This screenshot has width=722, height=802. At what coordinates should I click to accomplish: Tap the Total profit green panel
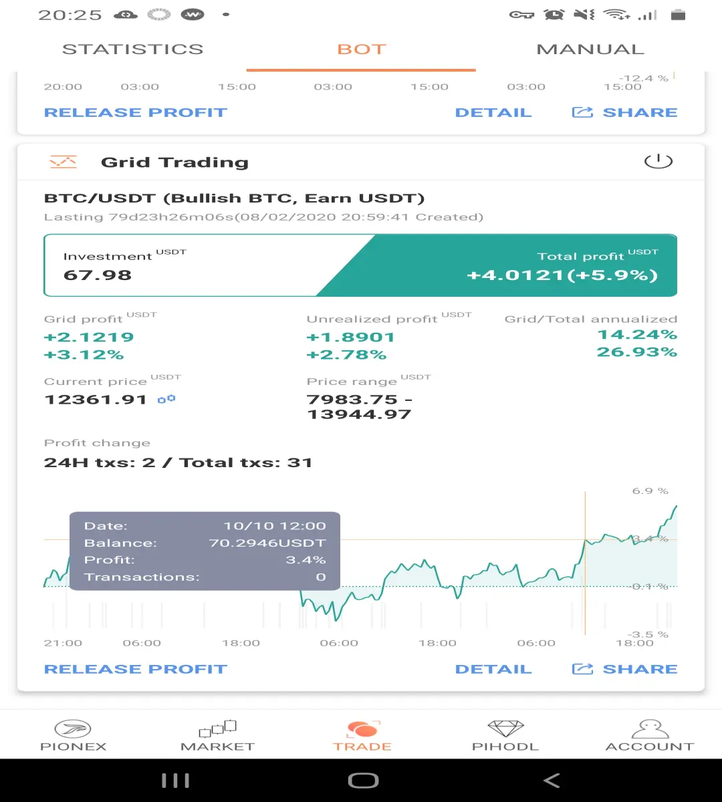(x=521, y=265)
